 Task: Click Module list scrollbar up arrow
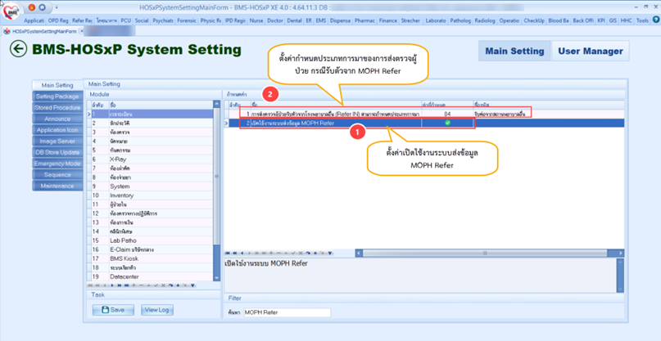217,104
